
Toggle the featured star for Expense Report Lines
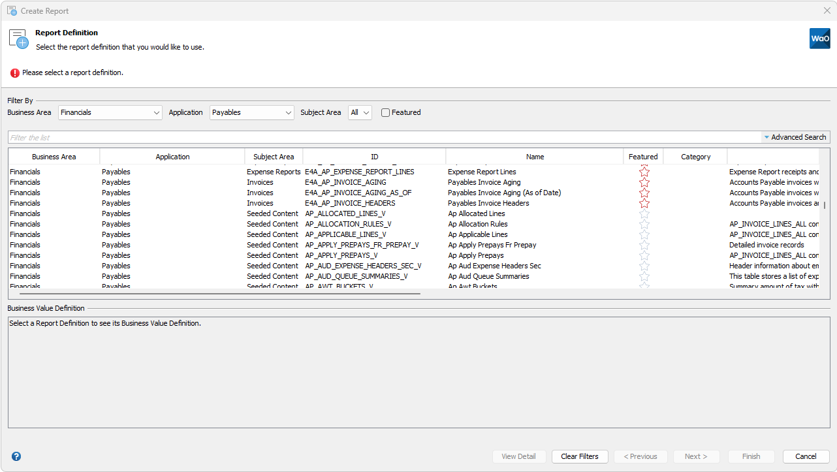[644, 171]
